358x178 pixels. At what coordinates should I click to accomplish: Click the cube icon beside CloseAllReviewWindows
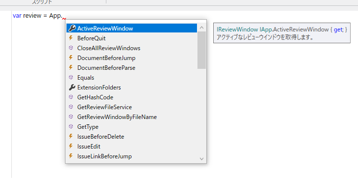71,48
